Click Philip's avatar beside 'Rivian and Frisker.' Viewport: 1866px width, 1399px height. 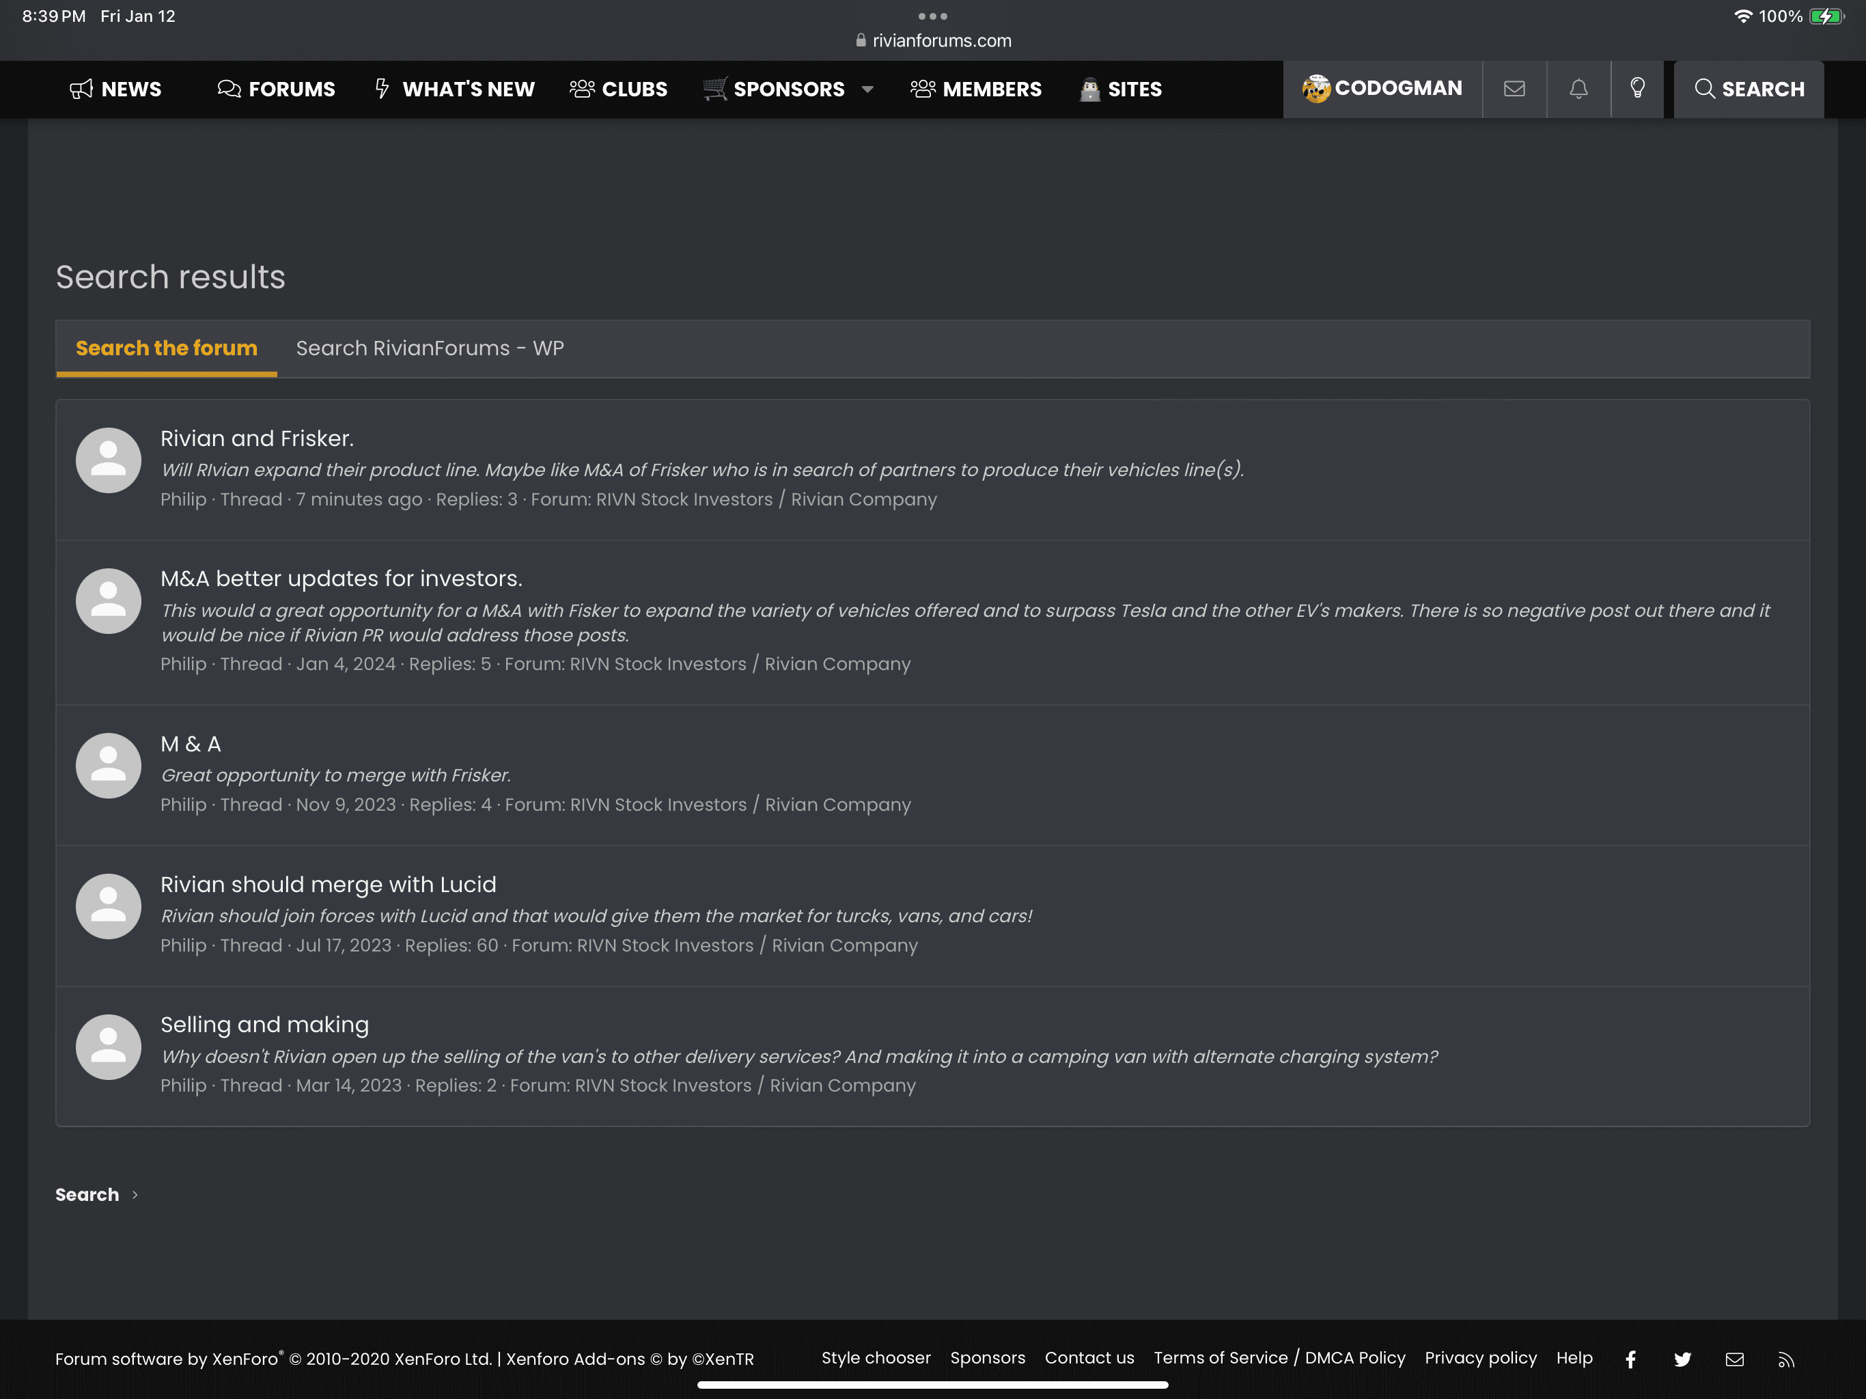(108, 460)
